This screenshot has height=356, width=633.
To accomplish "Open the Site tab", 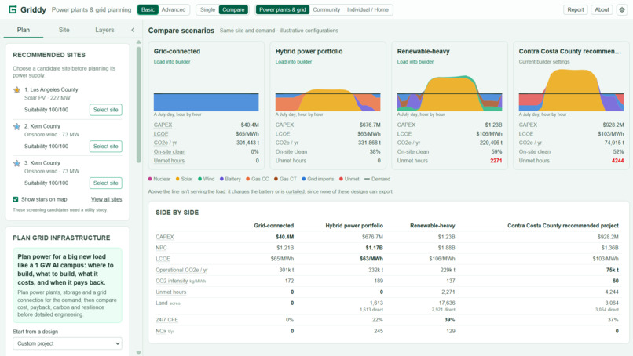I will 64,30.
